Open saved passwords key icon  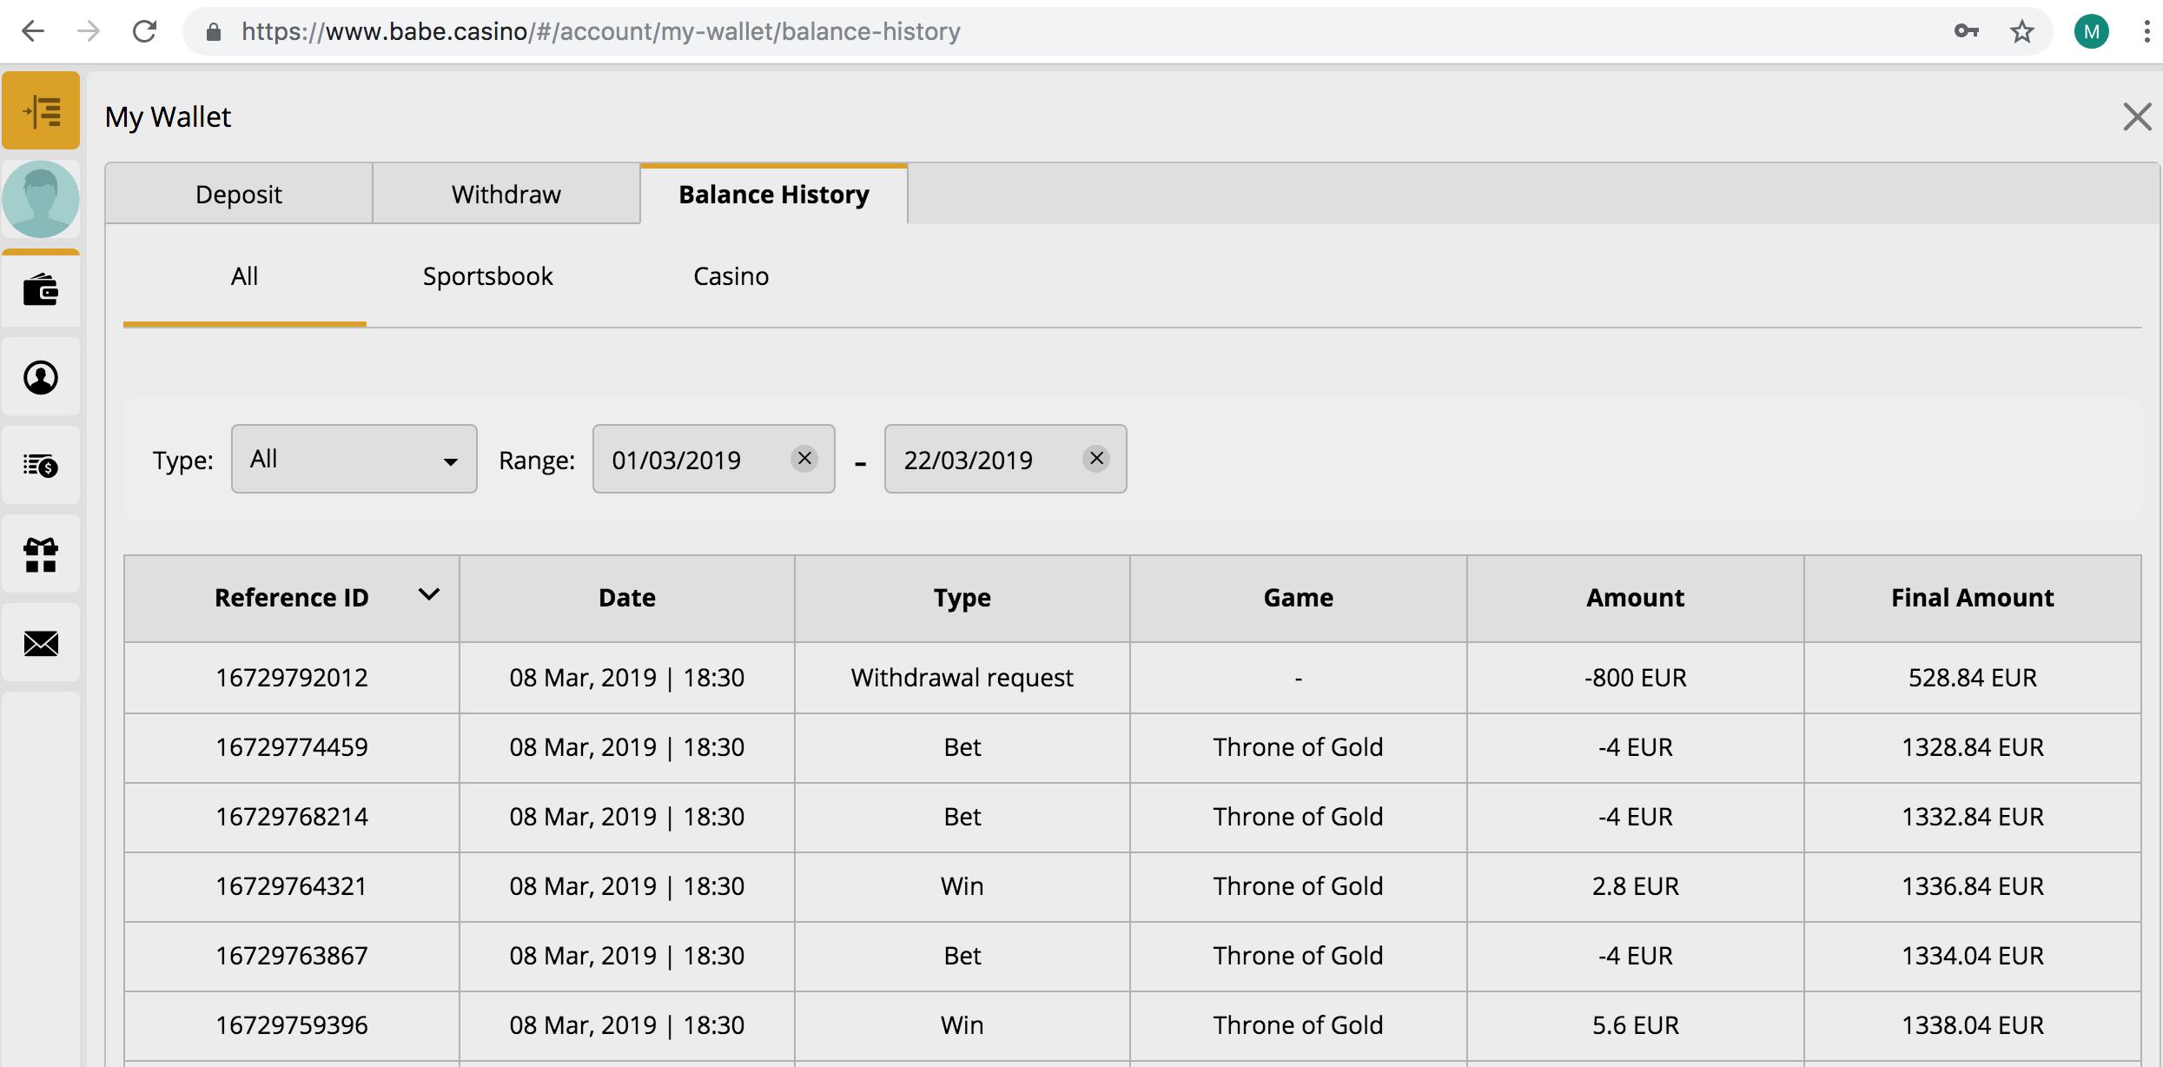pyautogui.click(x=1967, y=31)
